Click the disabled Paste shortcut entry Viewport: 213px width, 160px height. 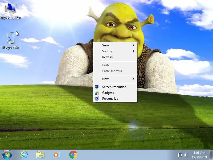115,71
